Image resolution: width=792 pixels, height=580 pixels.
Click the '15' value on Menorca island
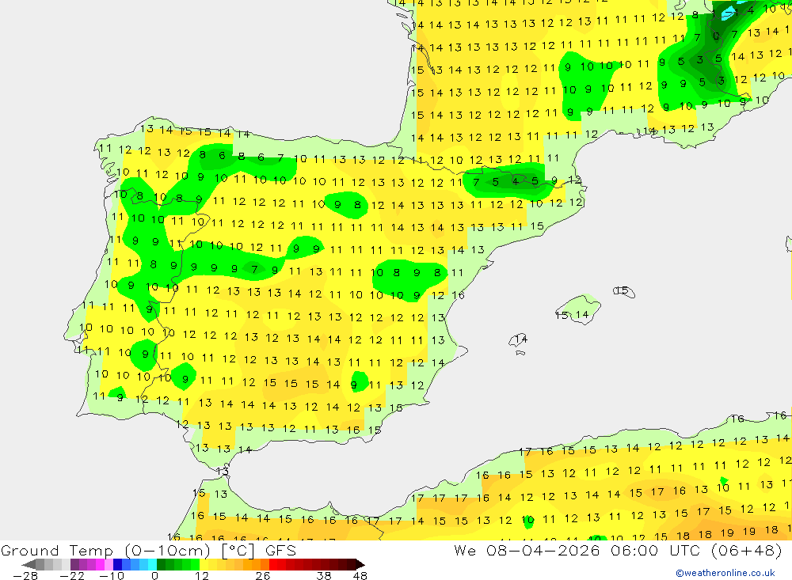click(x=623, y=290)
